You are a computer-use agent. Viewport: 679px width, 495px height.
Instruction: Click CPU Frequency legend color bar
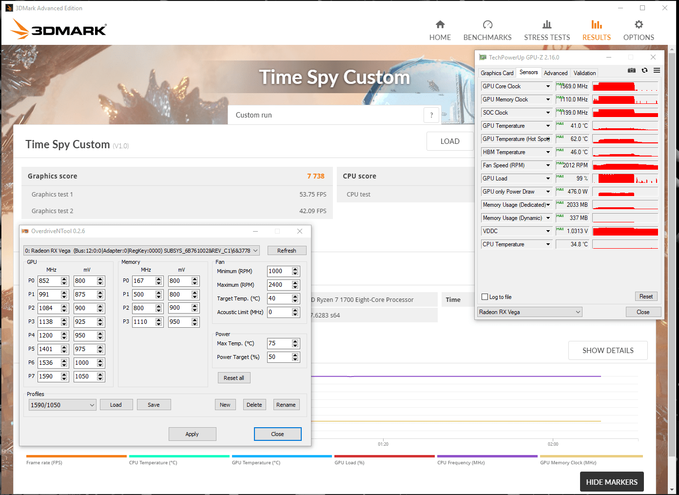pyautogui.click(x=487, y=456)
